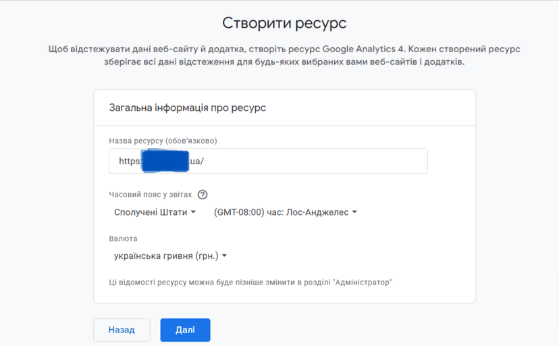This screenshot has height=346, width=559.
Task: Click the Назва ресурсу (обов'язково) label
Action: pos(163,141)
